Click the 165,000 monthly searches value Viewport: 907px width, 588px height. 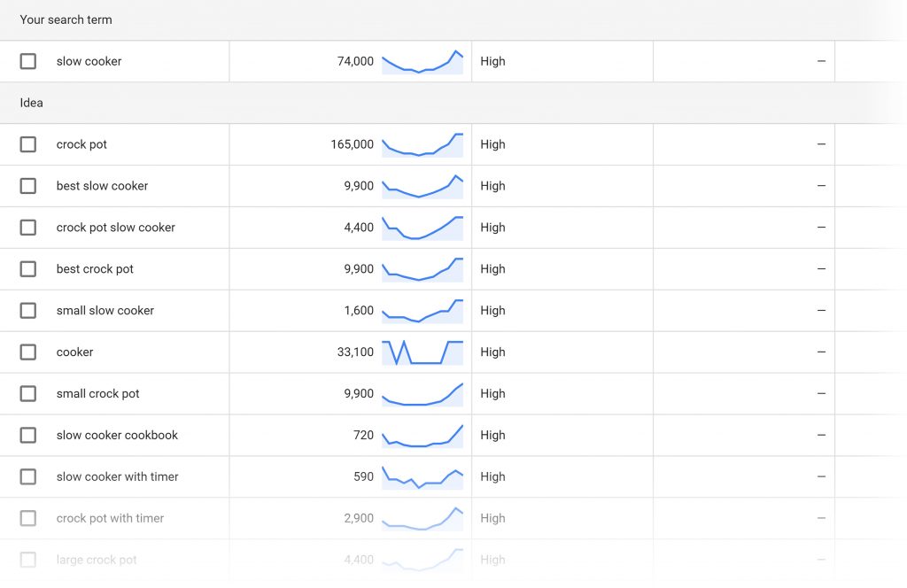click(353, 144)
